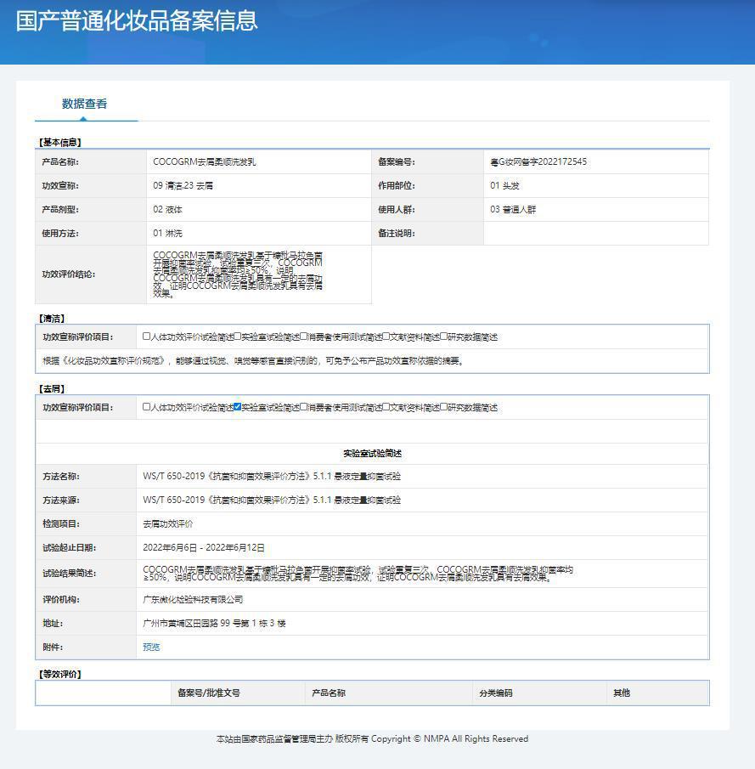Tick 文献资料简述 in the 清洁 section
Image resolution: width=755 pixels, height=769 pixels.
point(386,336)
